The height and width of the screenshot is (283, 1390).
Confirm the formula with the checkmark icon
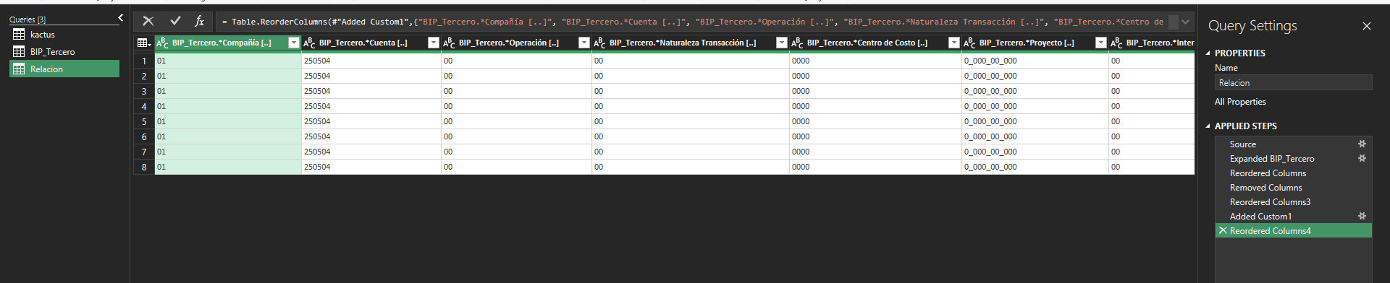175,22
